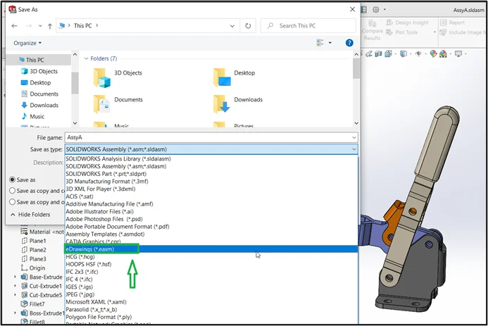Click the Change your view icon
Viewport: 488px width, 326px height.
click(320, 43)
